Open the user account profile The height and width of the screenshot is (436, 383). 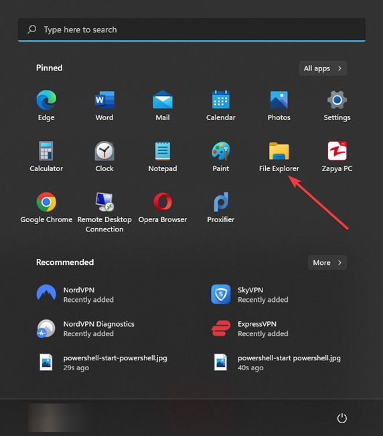(x=57, y=418)
